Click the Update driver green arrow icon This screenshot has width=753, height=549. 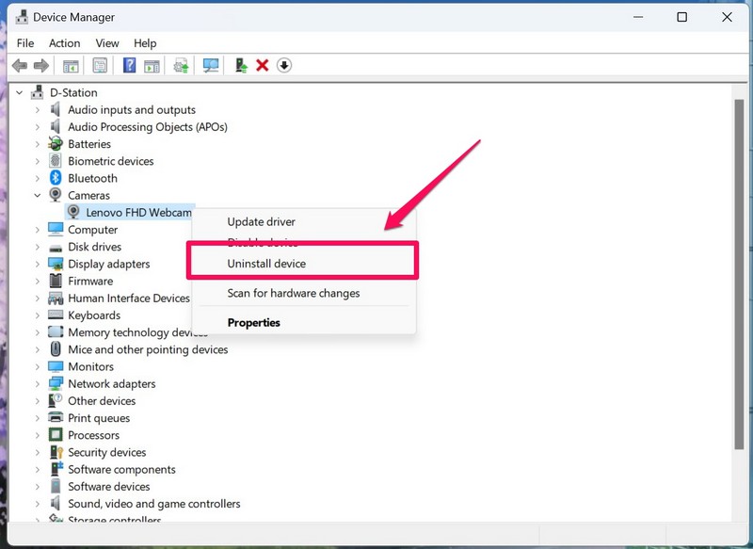tap(242, 65)
